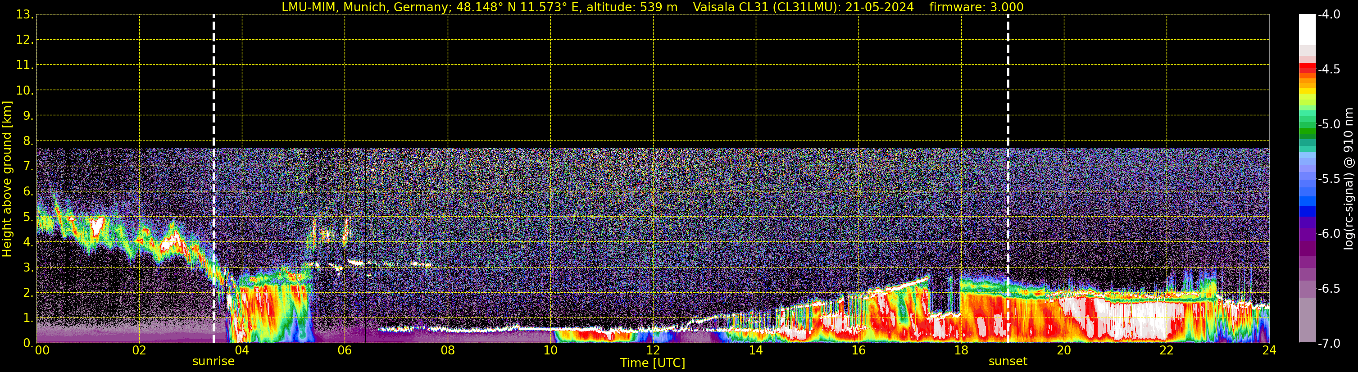Viewport: 1358px width, 372px height.
Task: Click the '10' time tick label on x-axis
Action: point(550,350)
